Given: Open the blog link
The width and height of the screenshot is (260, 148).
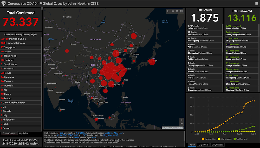Looking at the screenshot, I should (x=105, y=135).
